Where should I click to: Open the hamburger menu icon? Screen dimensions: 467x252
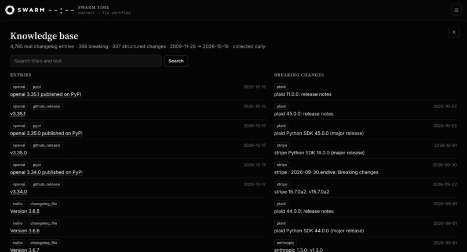pyautogui.click(x=456, y=10)
